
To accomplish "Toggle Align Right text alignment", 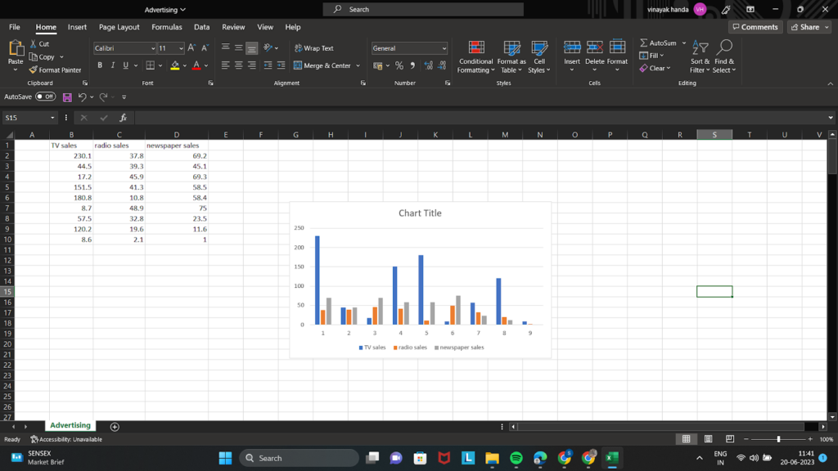I will click(x=252, y=65).
